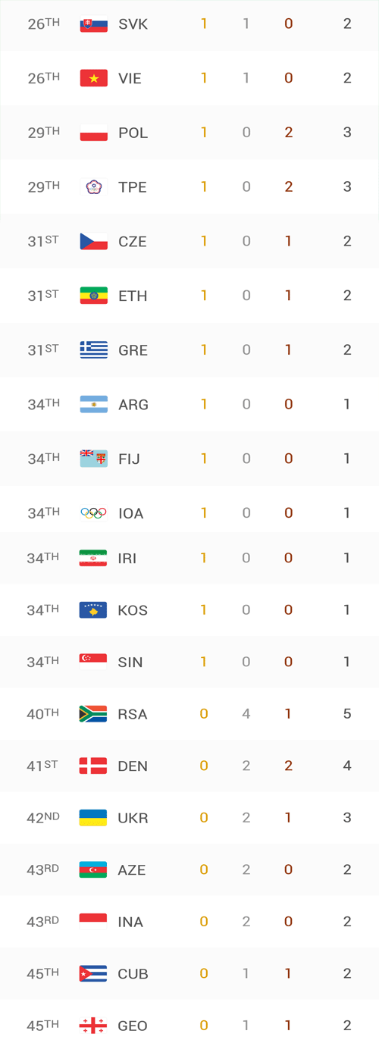Click the Slovakia flag icon
Screen dimensions: 379x1040
(93, 24)
